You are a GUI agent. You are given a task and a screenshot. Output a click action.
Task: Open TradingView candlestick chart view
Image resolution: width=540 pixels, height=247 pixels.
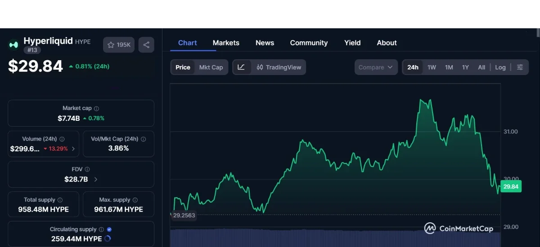(x=279, y=67)
